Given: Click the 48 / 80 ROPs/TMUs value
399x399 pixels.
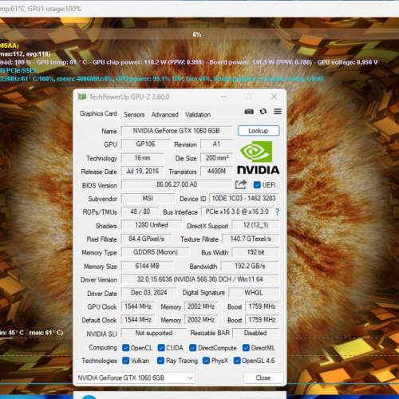Looking at the screenshot, I should pos(140,211).
